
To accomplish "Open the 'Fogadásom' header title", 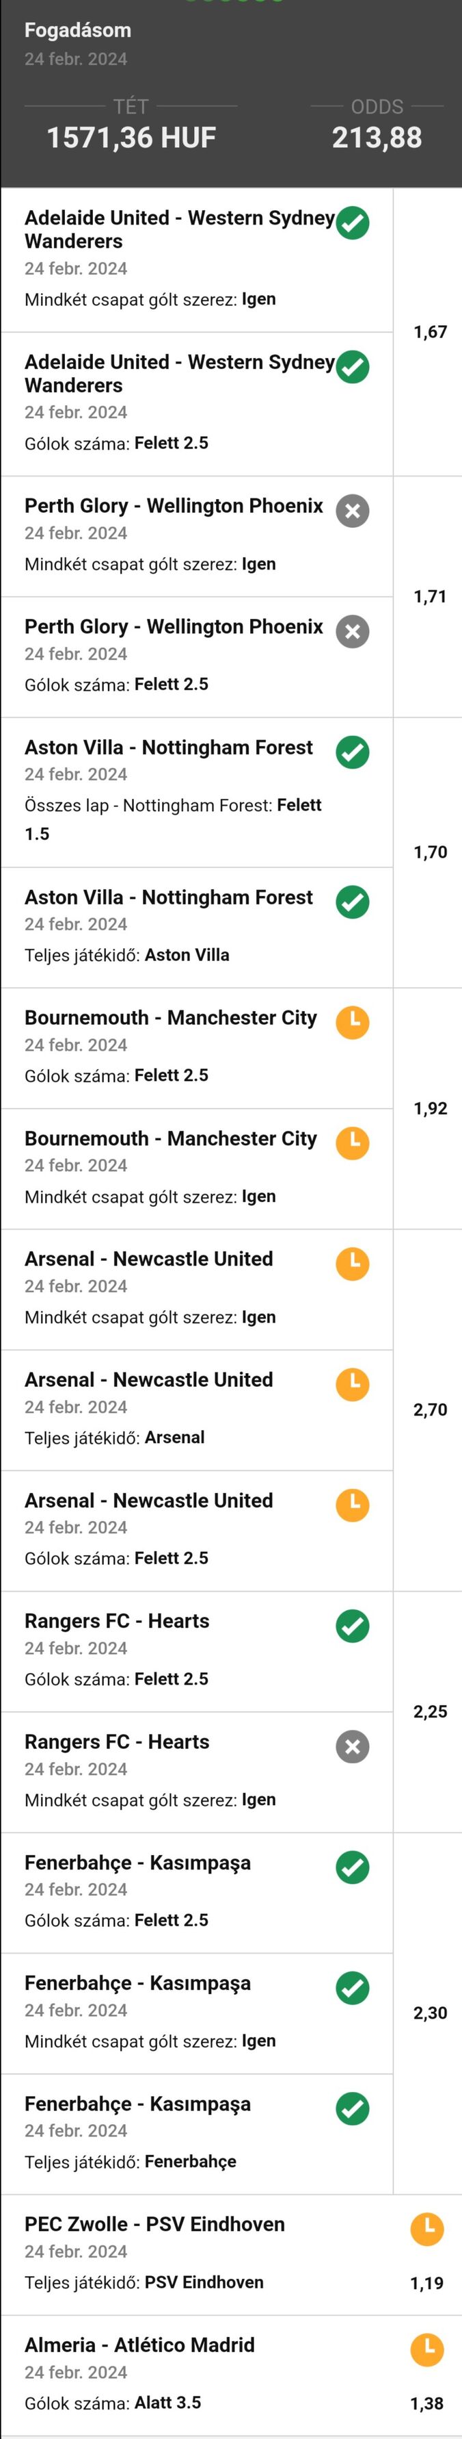I will point(77,30).
